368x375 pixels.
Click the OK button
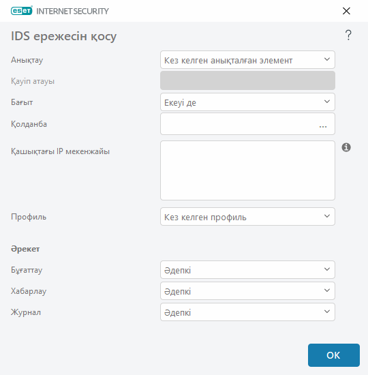pyautogui.click(x=333, y=355)
